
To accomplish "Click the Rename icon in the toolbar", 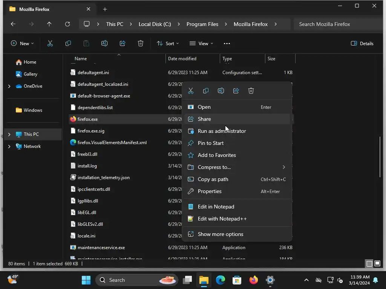I will tap(104, 44).
